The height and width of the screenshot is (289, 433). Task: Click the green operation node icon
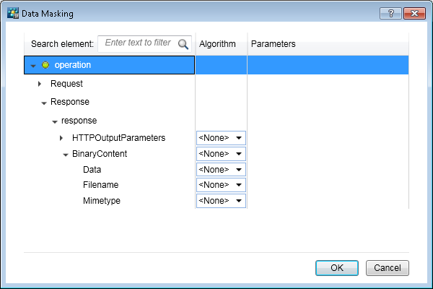click(x=45, y=65)
